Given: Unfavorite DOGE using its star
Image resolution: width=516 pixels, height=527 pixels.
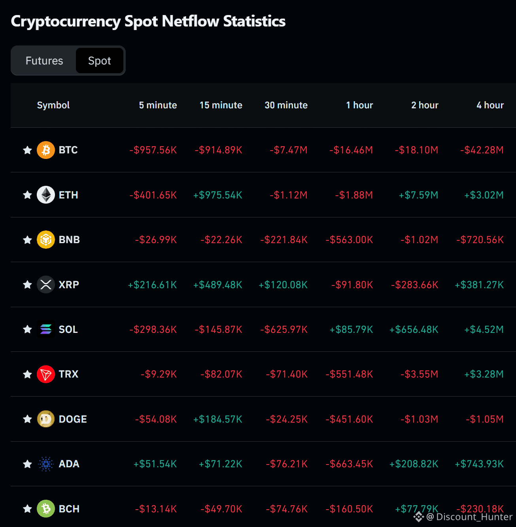Looking at the screenshot, I should click(x=27, y=419).
